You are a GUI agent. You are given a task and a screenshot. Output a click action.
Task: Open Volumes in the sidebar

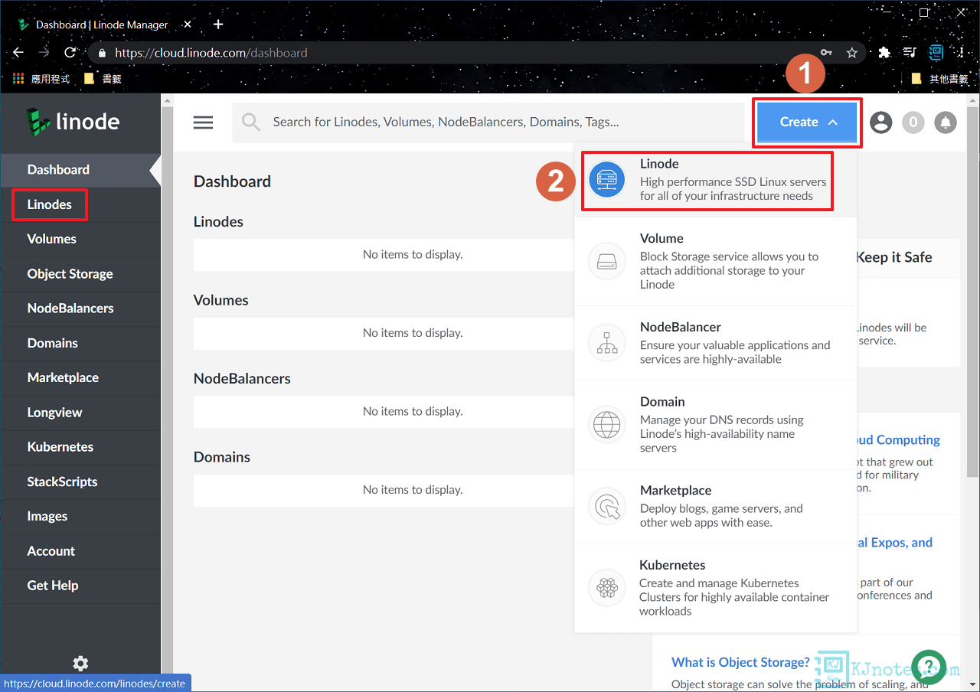tap(80, 239)
